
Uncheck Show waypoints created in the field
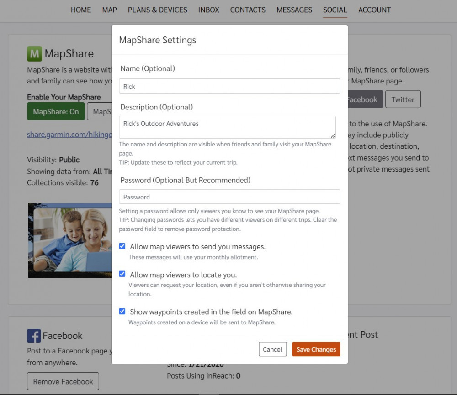[x=122, y=311]
